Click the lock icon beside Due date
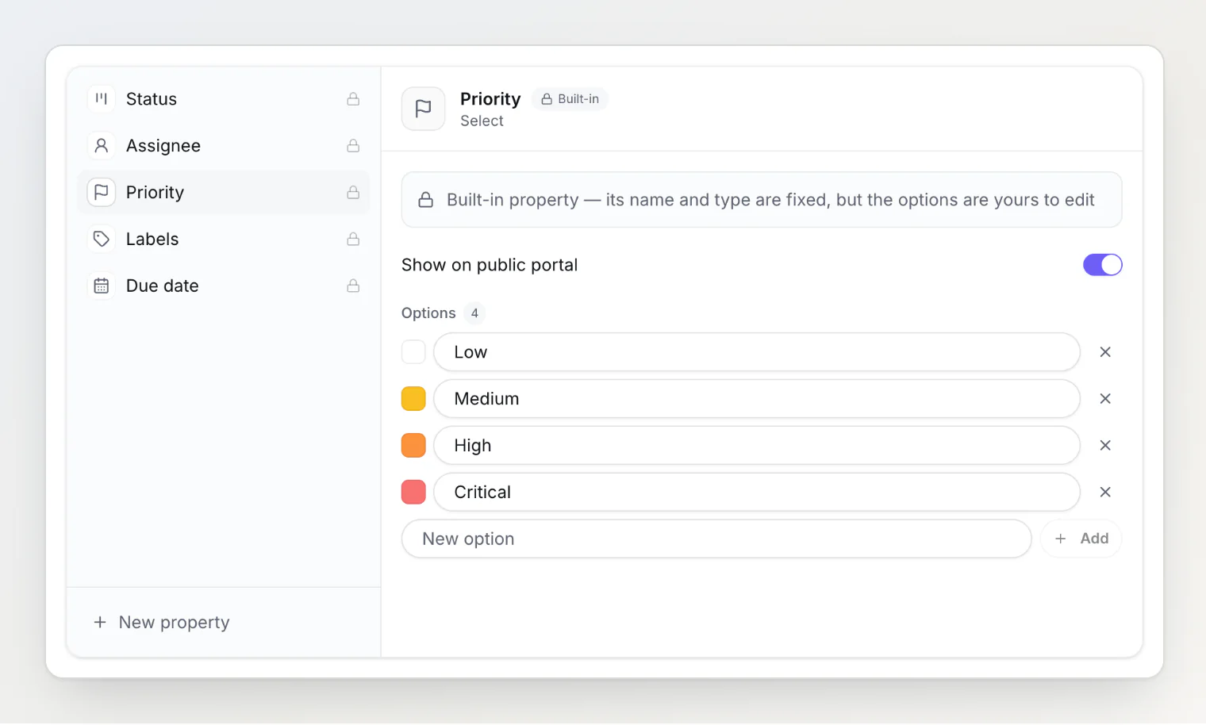The width and height of the screenshot is (1206, 725). click(353, 286)
